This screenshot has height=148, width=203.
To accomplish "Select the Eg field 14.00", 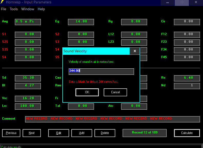I will pyautogui.click(x=81, y=22).
